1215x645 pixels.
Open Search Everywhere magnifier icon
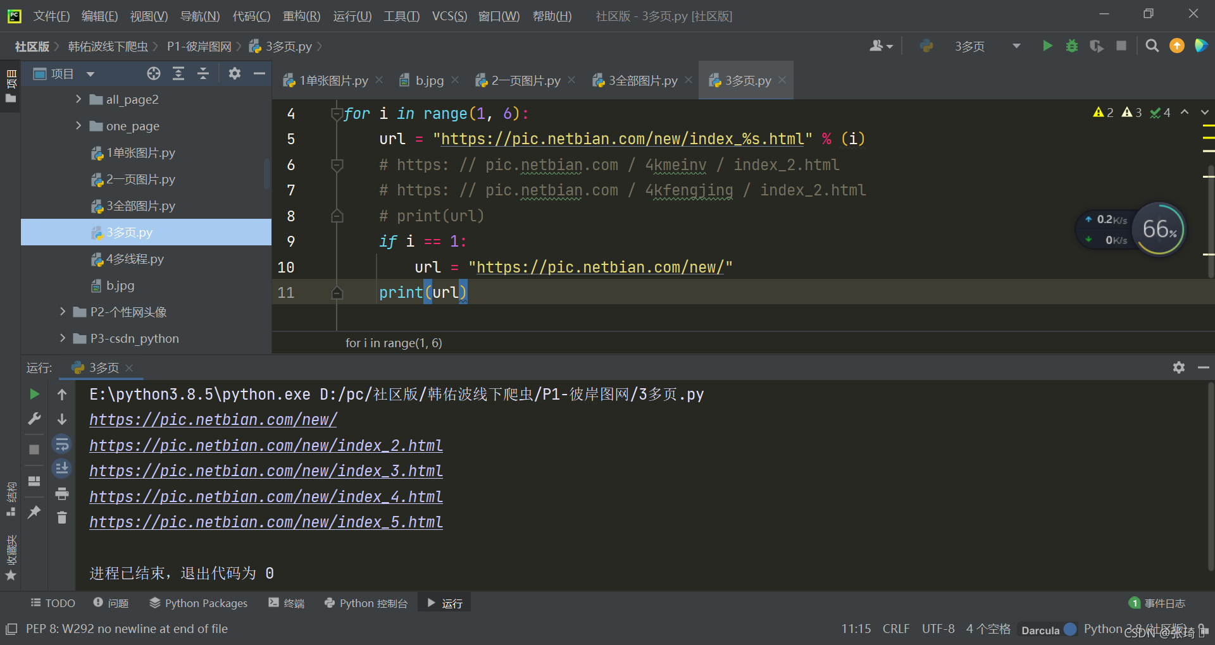(1152, 46)
